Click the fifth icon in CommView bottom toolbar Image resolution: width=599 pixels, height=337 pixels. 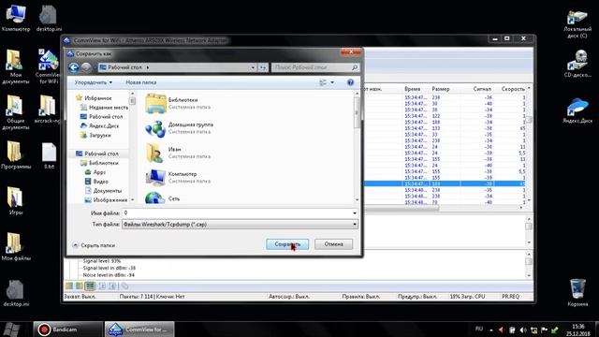[112, 286]
